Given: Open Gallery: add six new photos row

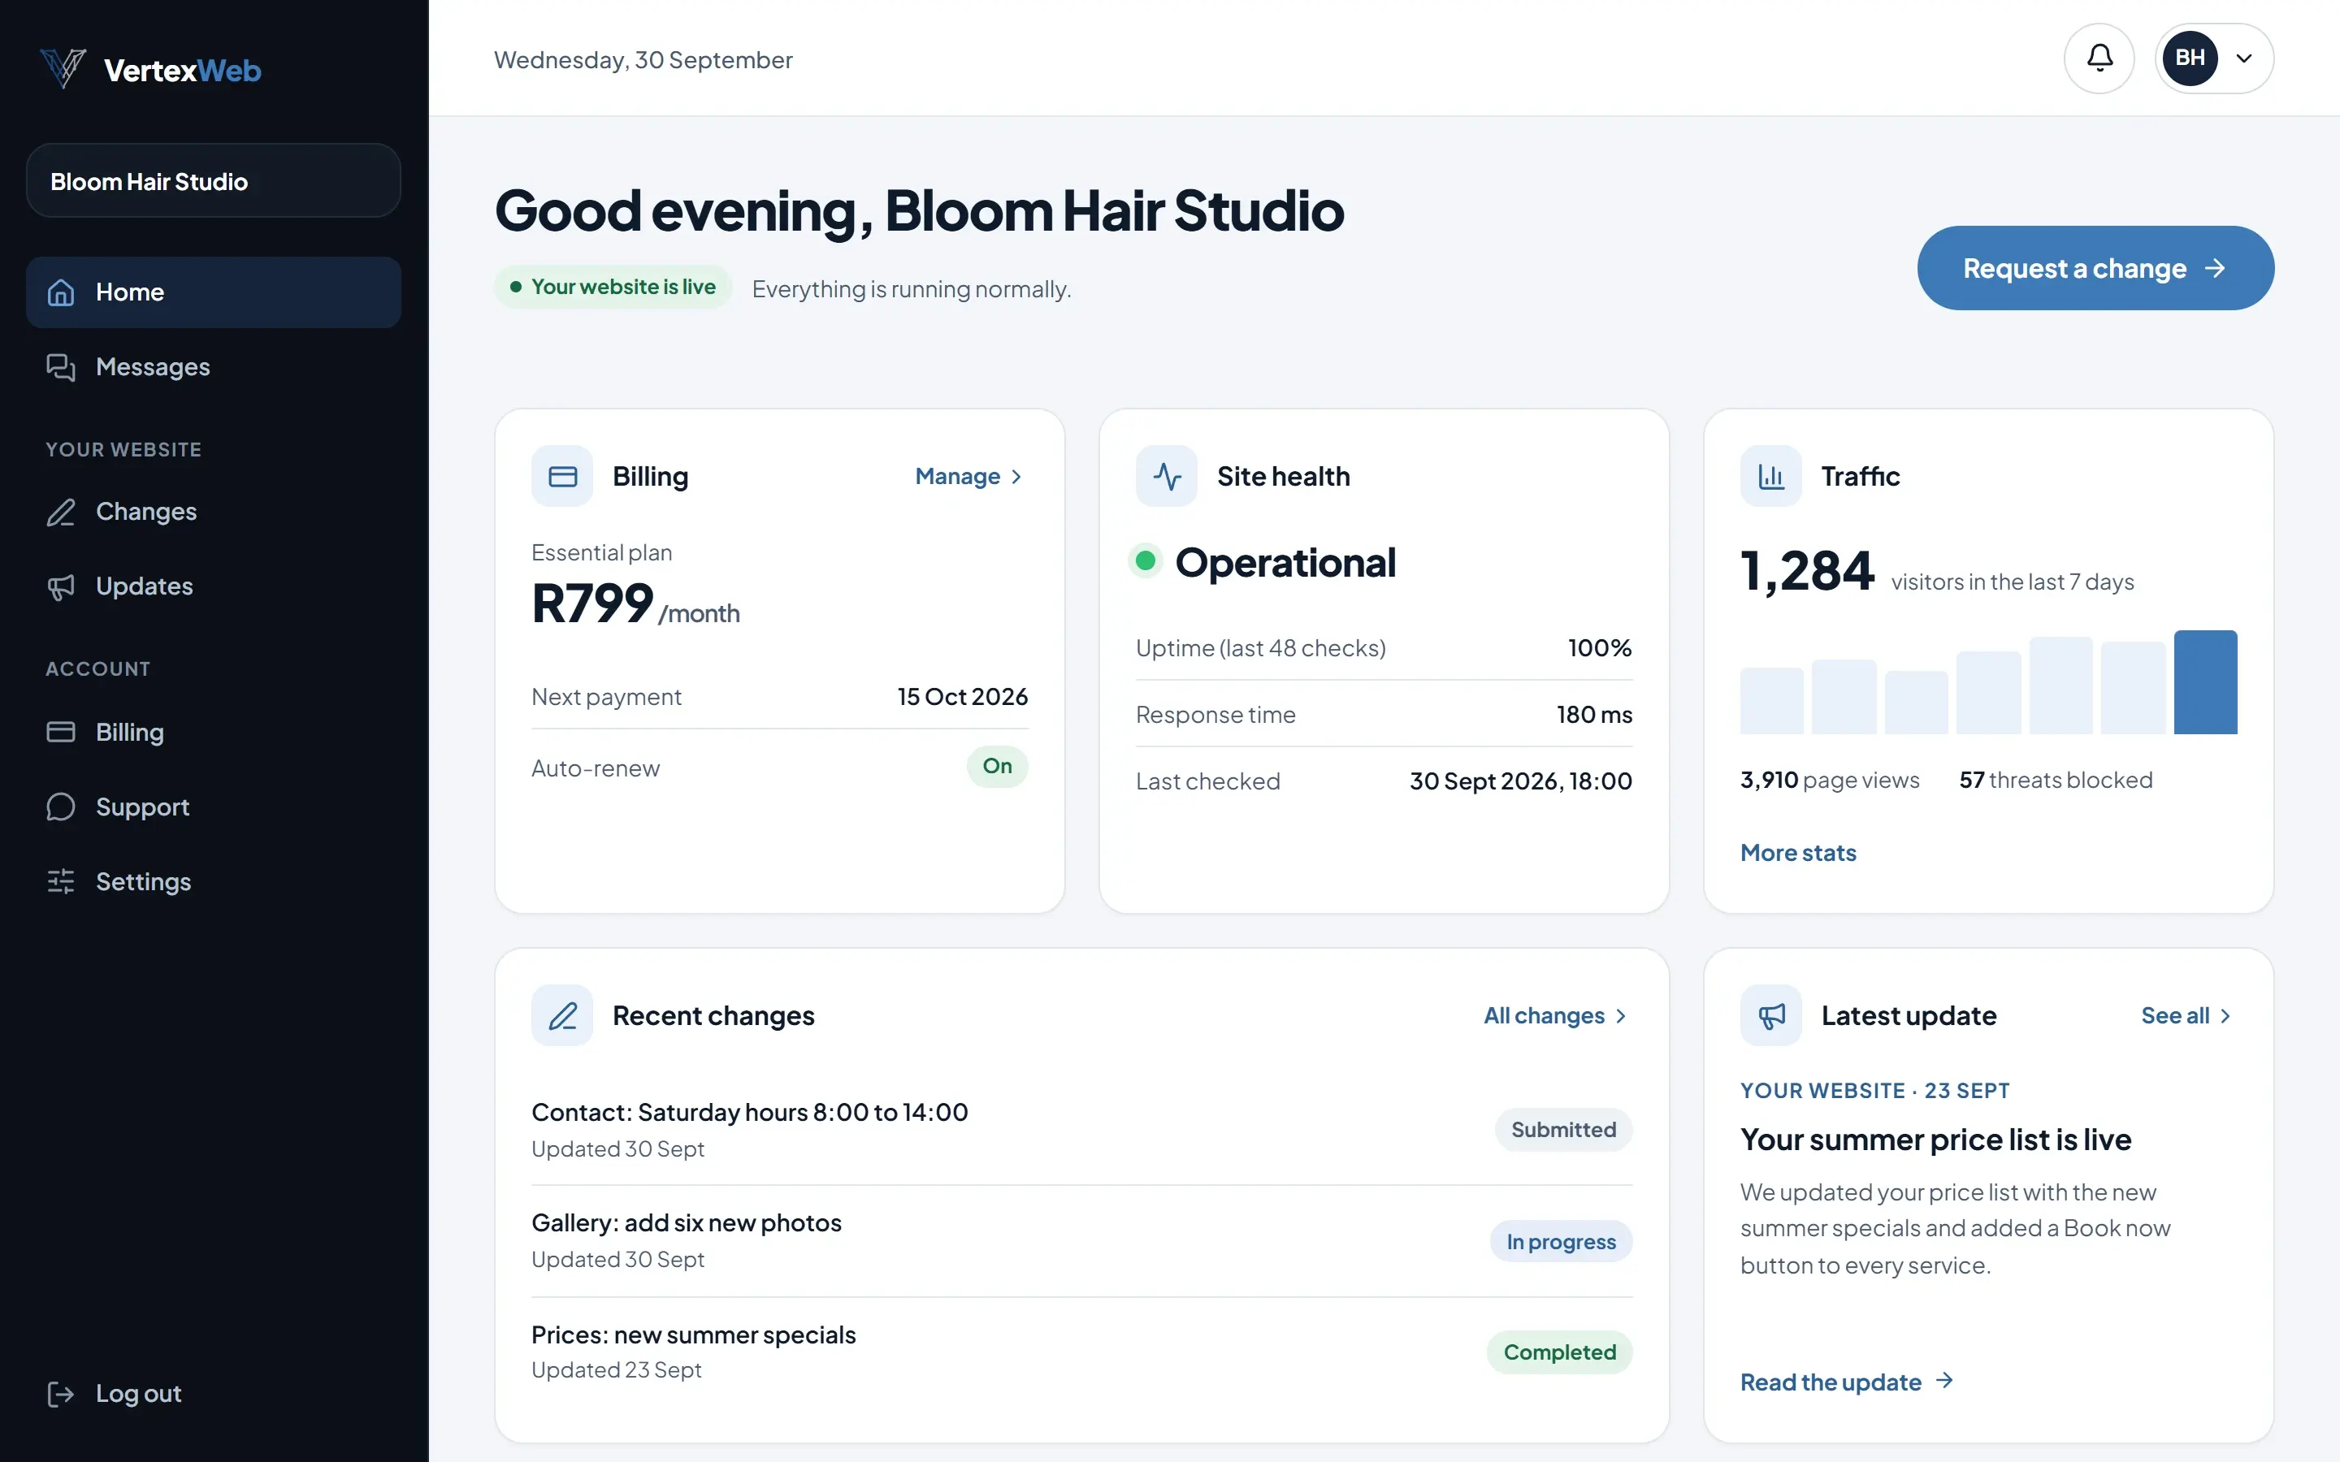Looking at the screenshot, I should tap(1081, 1240).
